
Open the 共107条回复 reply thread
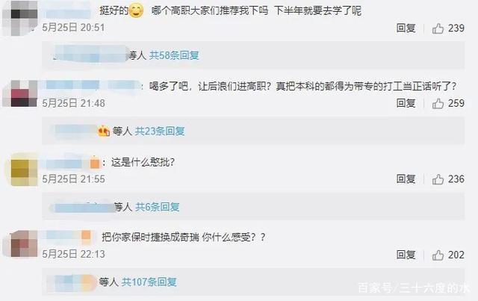click(x=149, y=282)
